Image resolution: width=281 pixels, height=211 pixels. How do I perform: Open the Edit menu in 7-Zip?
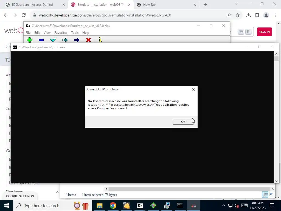point(37,33)
